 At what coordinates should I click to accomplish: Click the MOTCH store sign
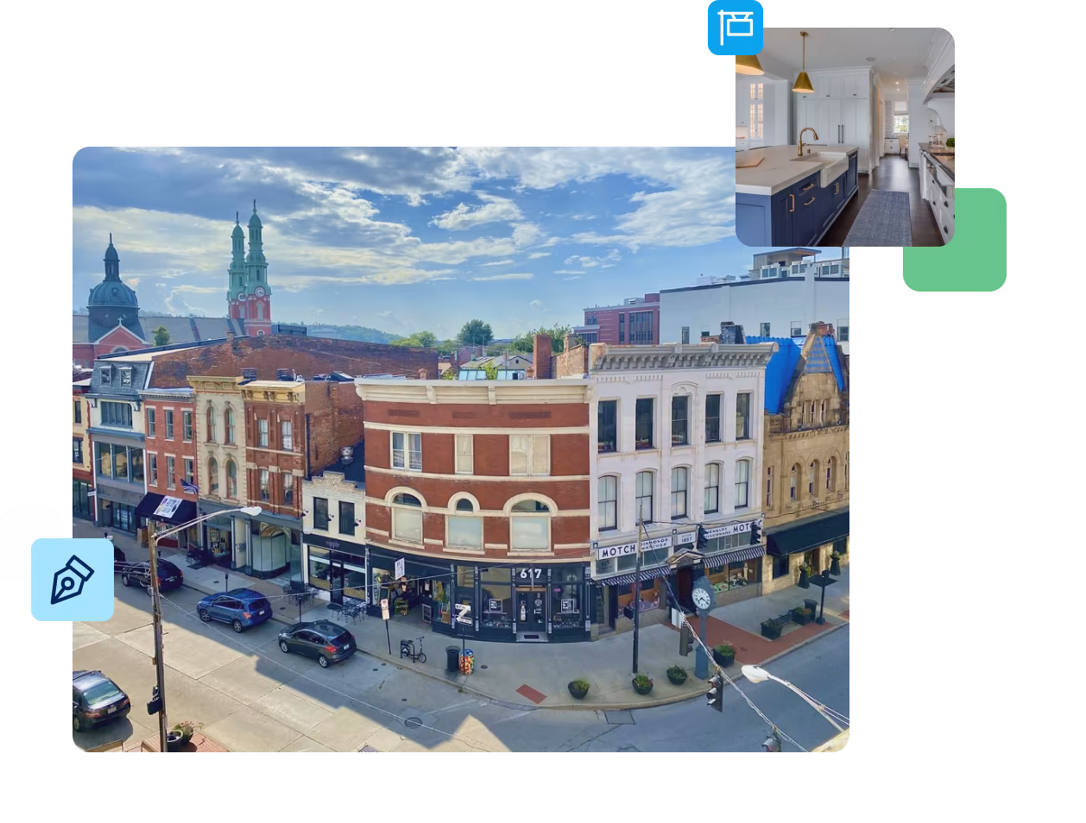618,550
